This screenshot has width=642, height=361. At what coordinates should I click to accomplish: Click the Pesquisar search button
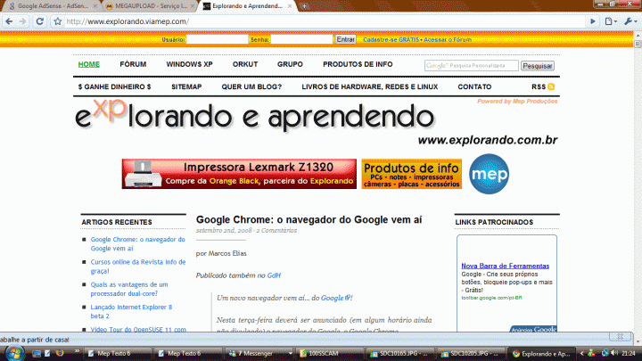tap(537, 66)
